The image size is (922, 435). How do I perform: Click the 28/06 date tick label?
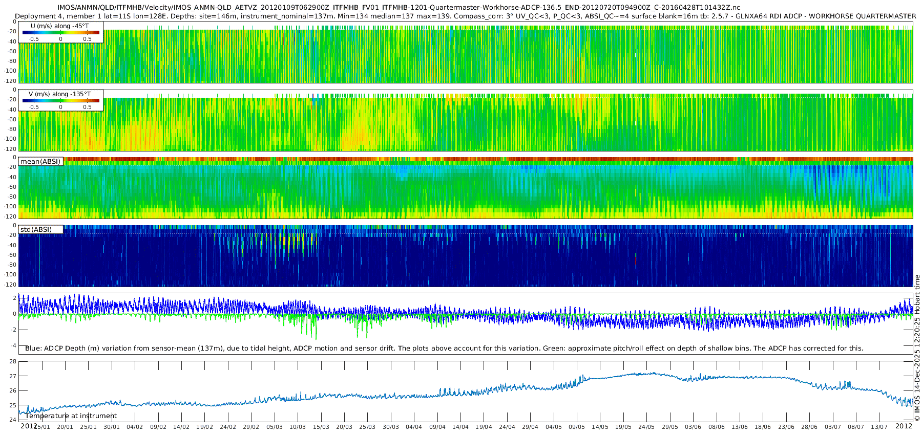pyautogui.click(x=809, y=427)
